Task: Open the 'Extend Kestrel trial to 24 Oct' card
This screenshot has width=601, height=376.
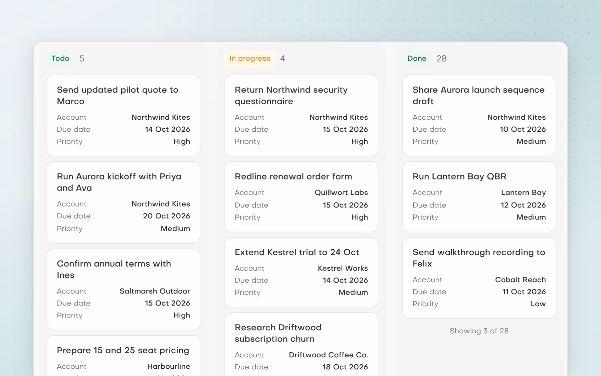Action: point(301,272)
